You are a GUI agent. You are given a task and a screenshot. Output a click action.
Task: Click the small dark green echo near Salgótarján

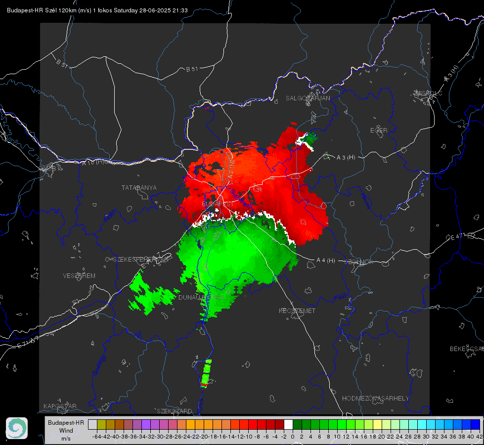tap(309, 138)
